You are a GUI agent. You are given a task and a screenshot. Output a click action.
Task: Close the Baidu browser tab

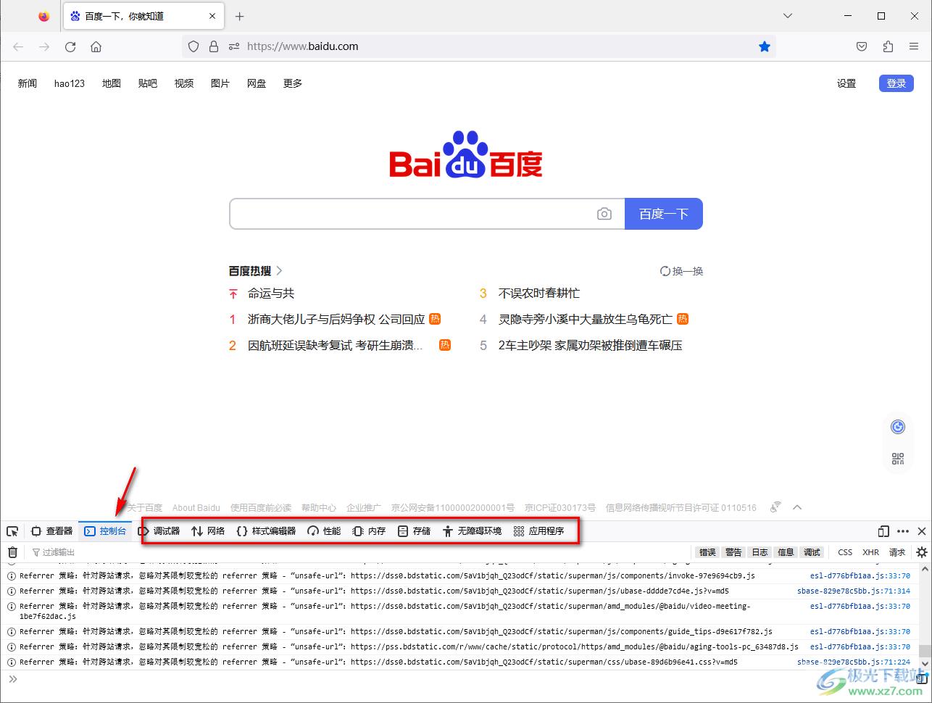point(212,16)
